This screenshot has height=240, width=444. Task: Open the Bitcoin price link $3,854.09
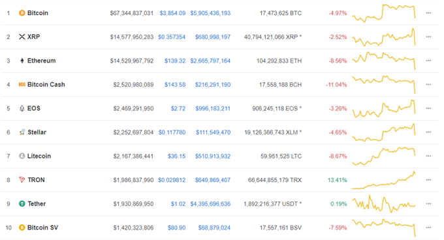[x=172, y=13]
